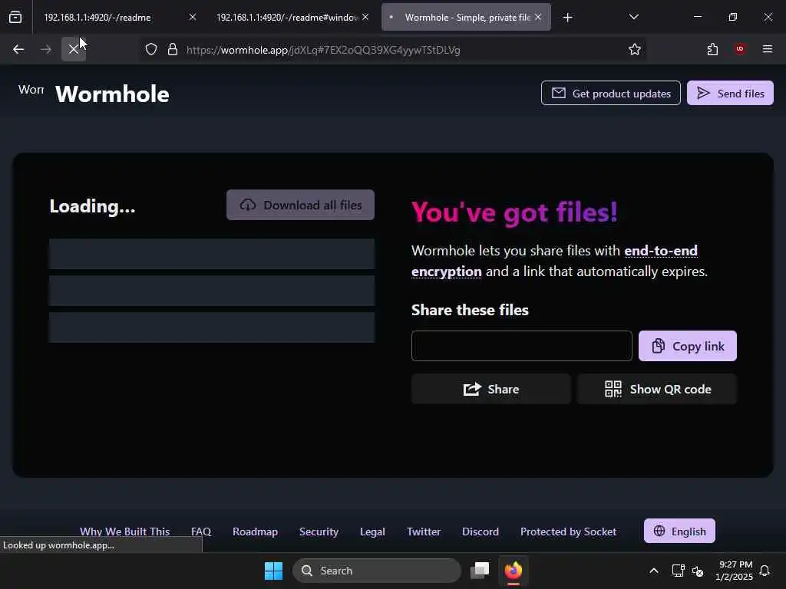
Task: Open Protected by Socket link
Action: (x=569, y=531)
